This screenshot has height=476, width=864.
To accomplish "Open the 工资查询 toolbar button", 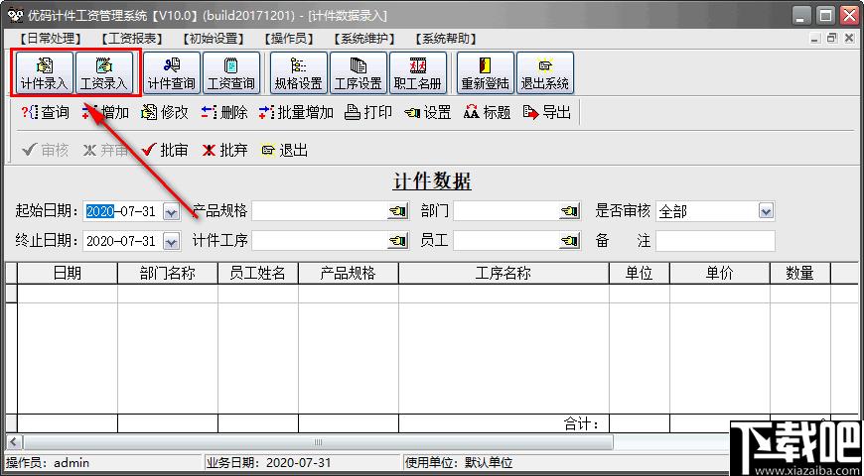I will [x=230, y=72].
